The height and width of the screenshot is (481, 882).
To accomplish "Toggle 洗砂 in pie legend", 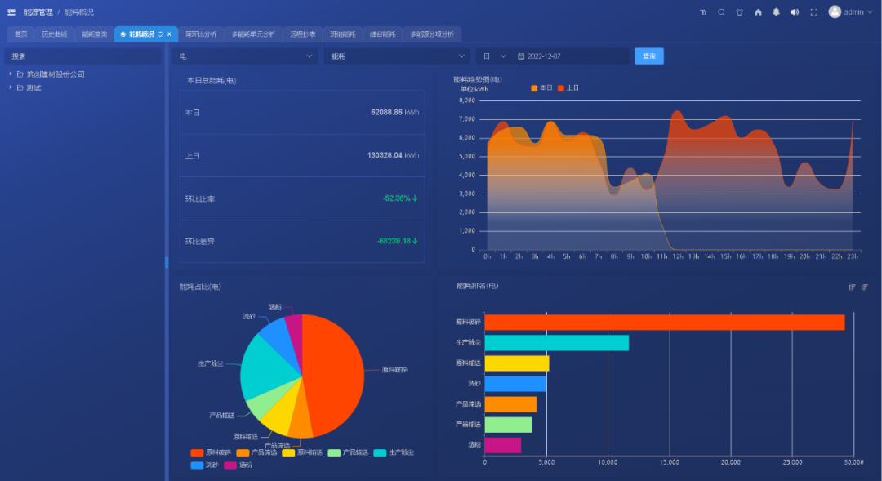I will [204, 465].
